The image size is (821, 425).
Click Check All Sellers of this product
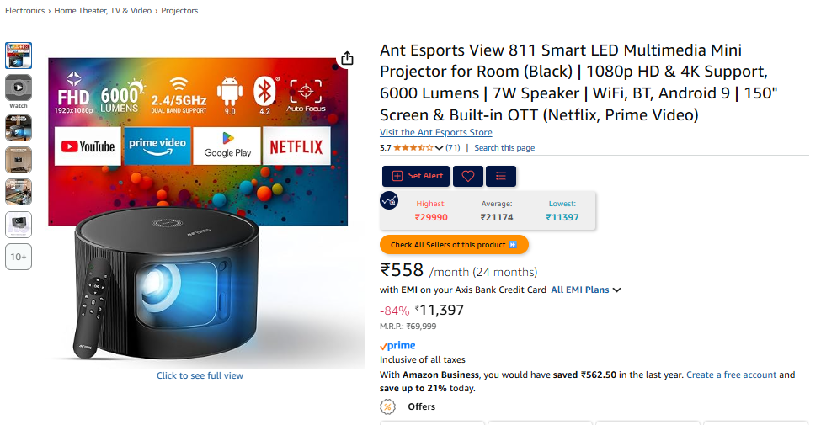point(454,245)
